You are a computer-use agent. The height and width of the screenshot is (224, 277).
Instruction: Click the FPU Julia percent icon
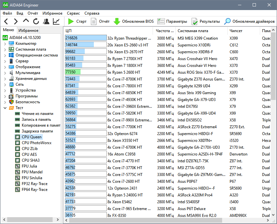click(x=18, y=166)
